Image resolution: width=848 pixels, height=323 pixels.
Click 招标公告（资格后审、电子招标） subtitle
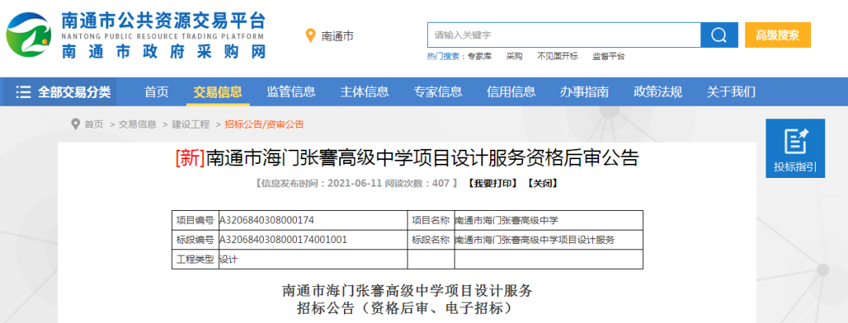coord(408,309)
